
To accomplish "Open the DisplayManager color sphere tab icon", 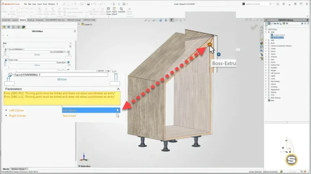I will (23, 27).
